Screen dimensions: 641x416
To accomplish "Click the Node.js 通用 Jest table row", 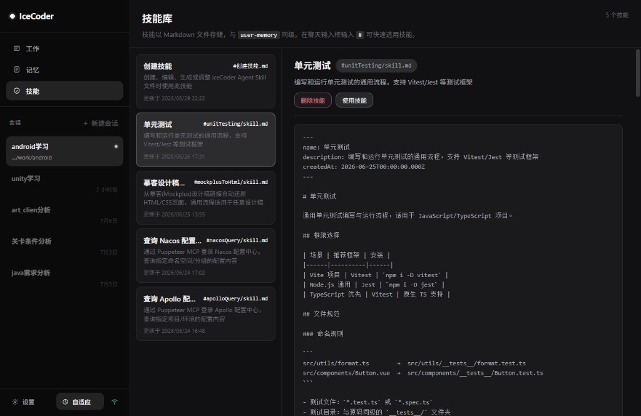I will tap(374, 285).
